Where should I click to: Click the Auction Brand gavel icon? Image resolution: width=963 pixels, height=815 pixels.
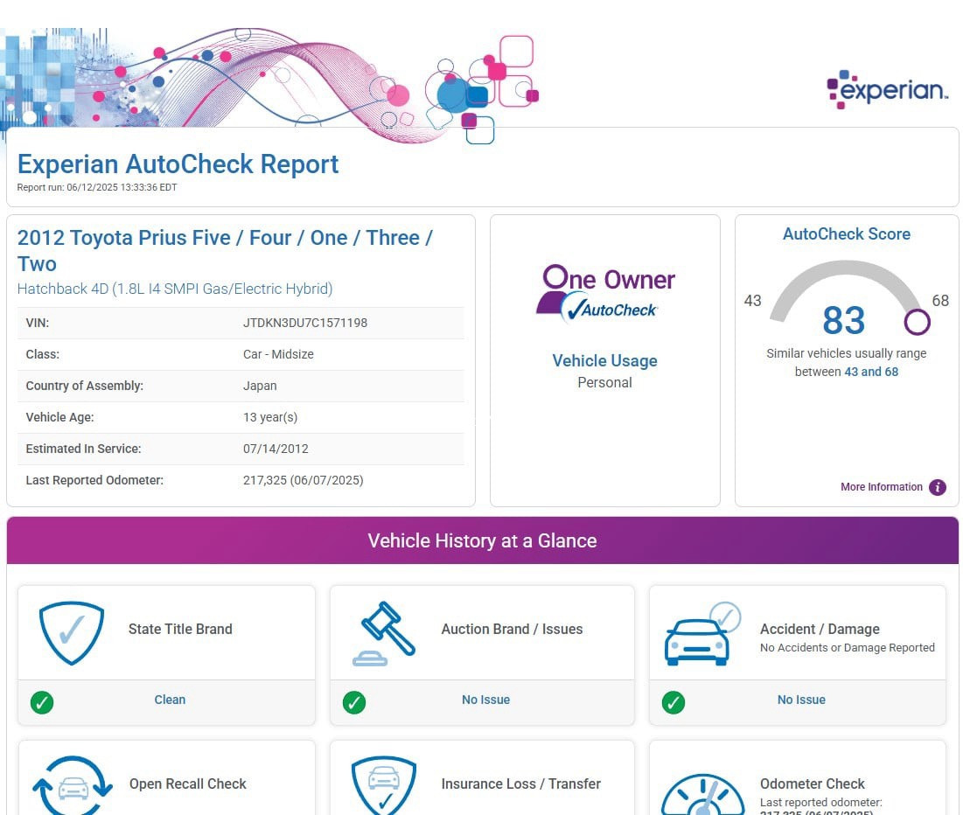pyautogui.click(x=384, y=633)
